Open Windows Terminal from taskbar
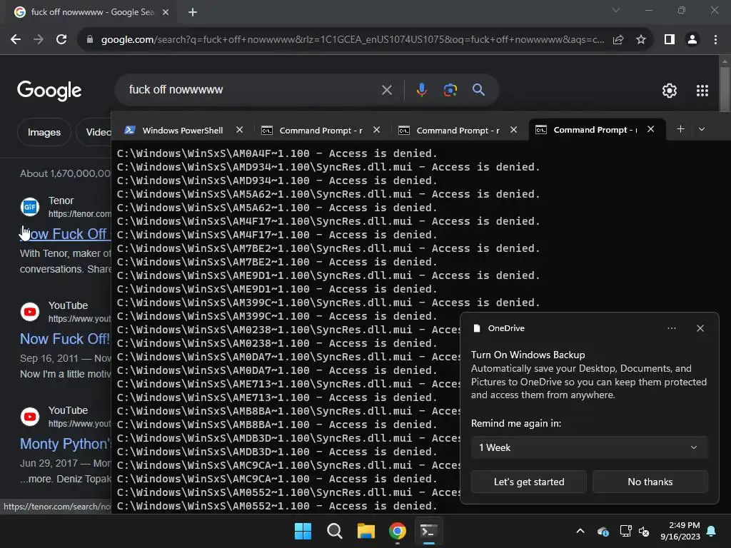The image size is (731, 548). coord(429,531)
